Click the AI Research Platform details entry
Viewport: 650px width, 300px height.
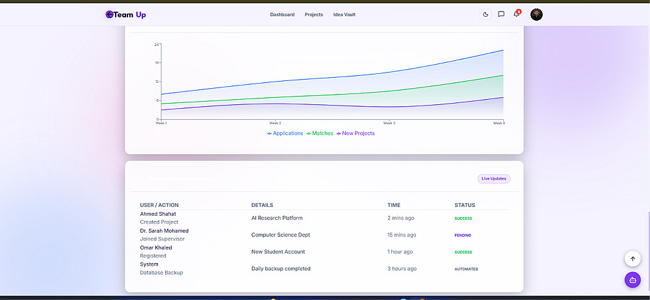click(x=277, y=218)
